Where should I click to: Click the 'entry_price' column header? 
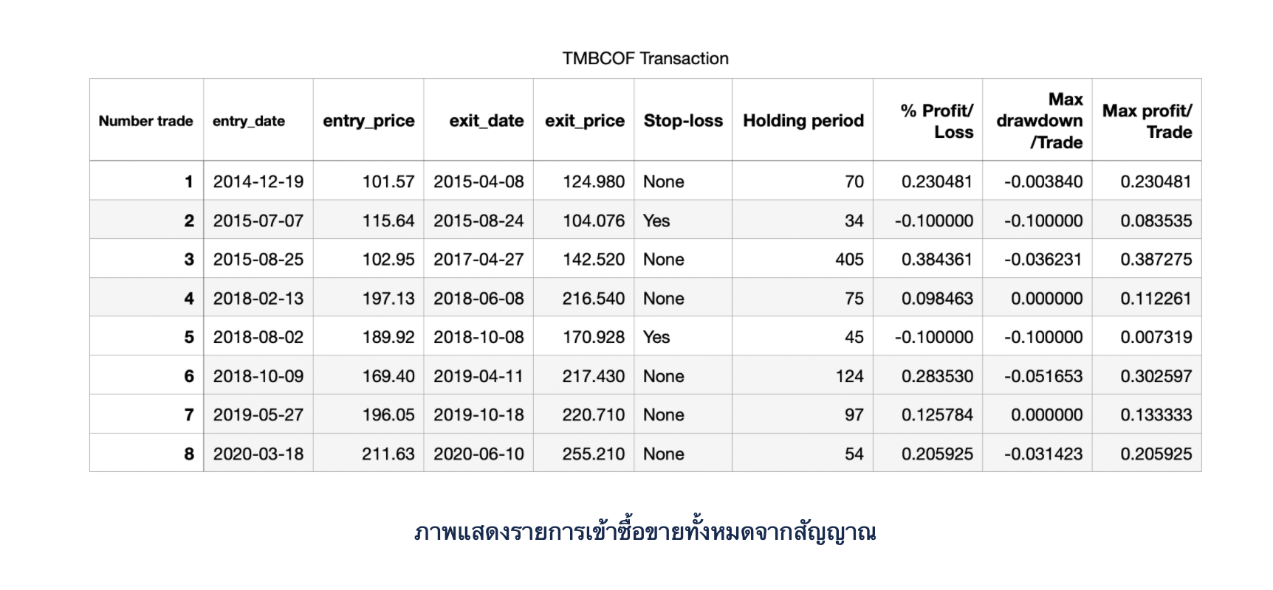pyautogui.click(x=368, y=121)
